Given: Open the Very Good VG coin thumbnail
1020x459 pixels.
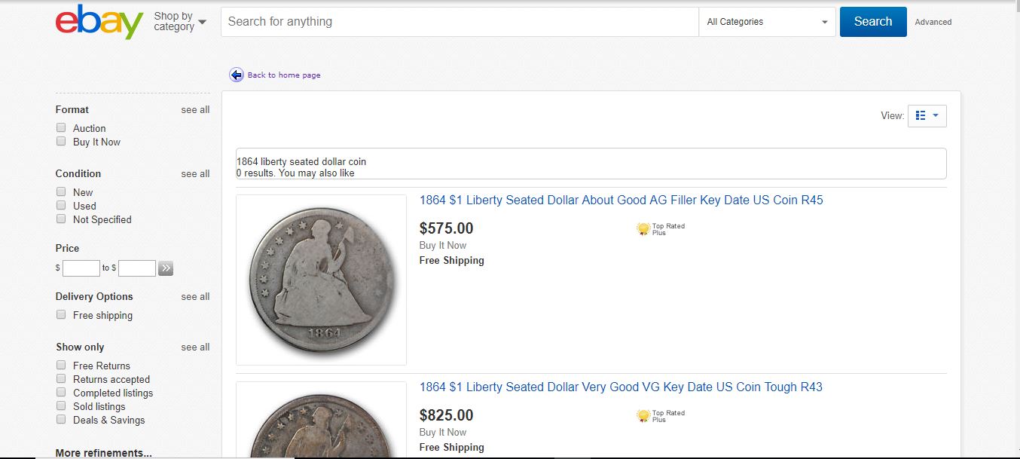Looking at the screenshot, I should (x=321, y=422).
